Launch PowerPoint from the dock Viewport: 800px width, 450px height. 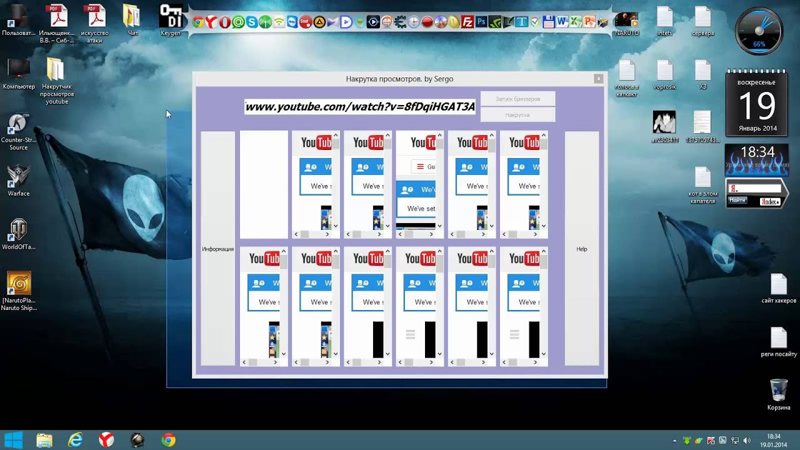(x=589, y=22)
